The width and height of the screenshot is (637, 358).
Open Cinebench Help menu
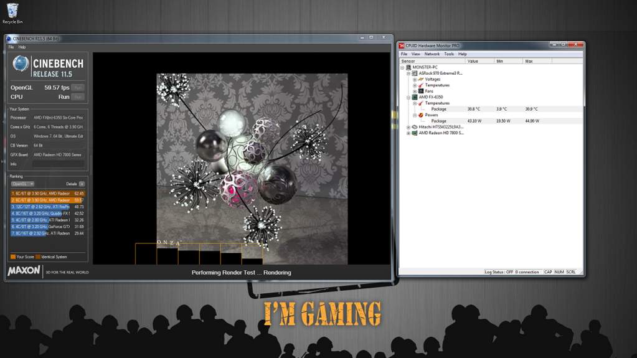point(22,47)
